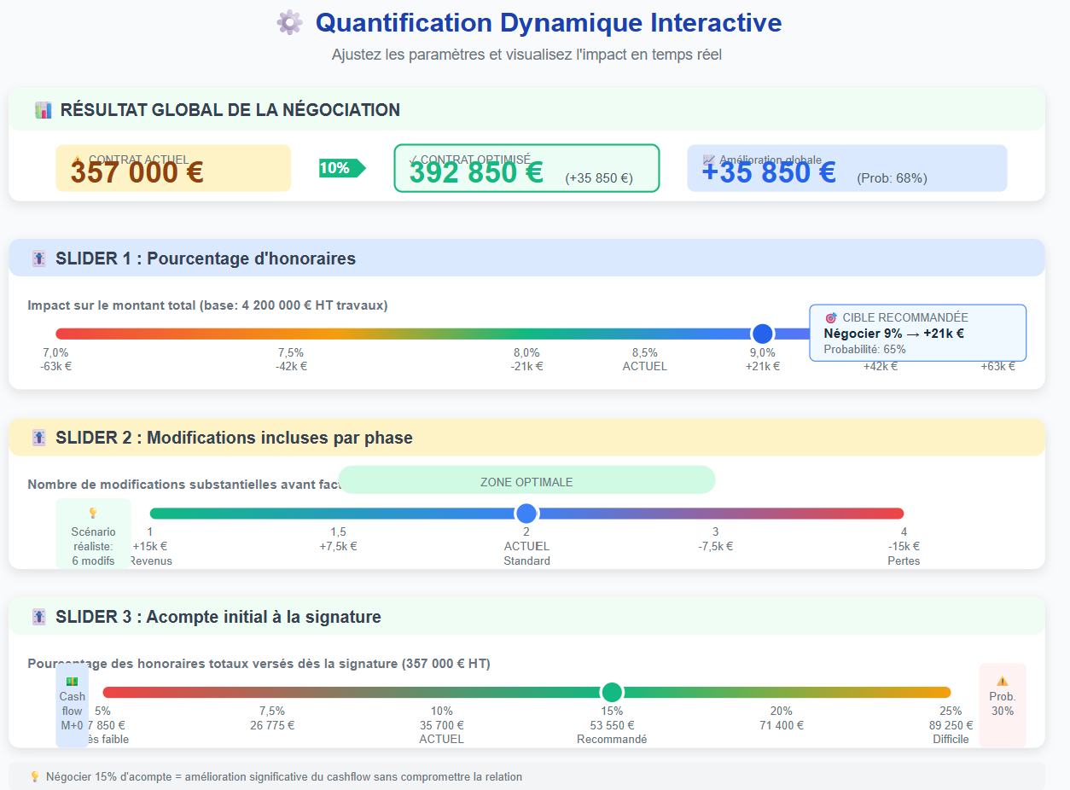Click the Slider 1 header icon
The image size is (1070, 790).
[x=38, y=258]
